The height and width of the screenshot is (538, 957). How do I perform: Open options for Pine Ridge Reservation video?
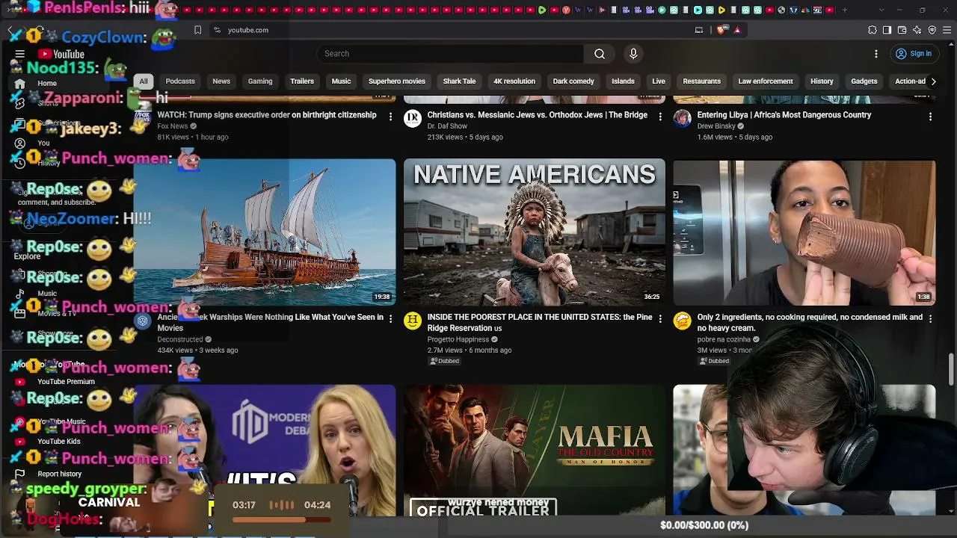point(660,318)
